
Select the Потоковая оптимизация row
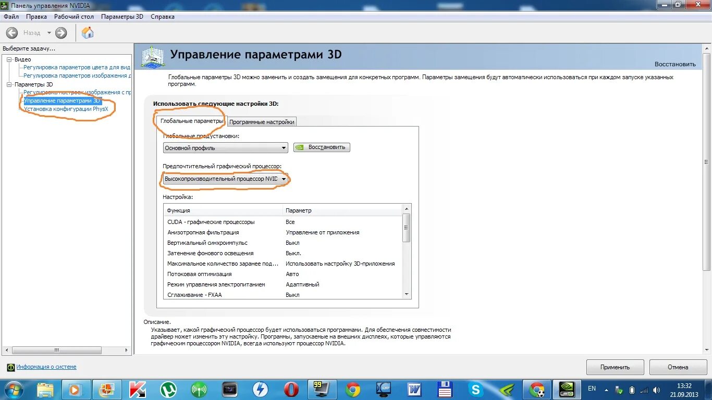pyautogui.click(x=283, y=274)
